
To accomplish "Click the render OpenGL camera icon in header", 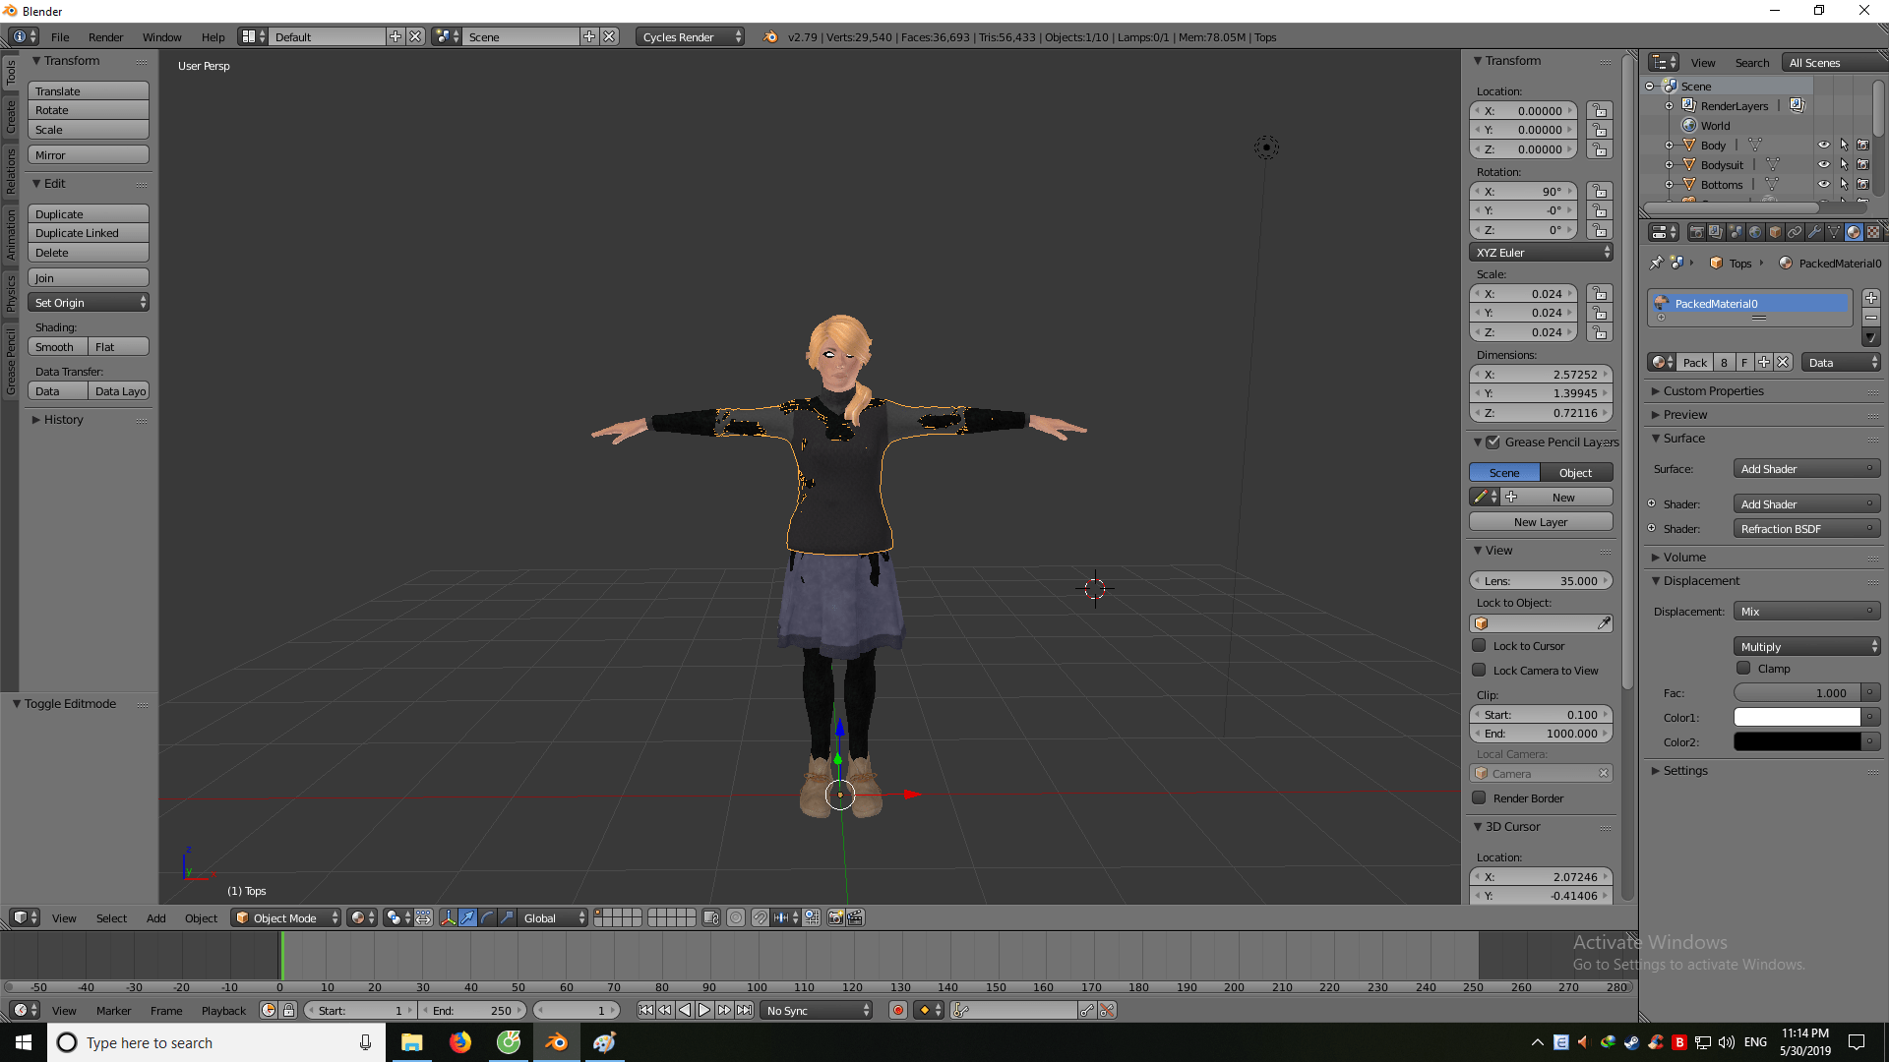I will [x=835, y=917].
